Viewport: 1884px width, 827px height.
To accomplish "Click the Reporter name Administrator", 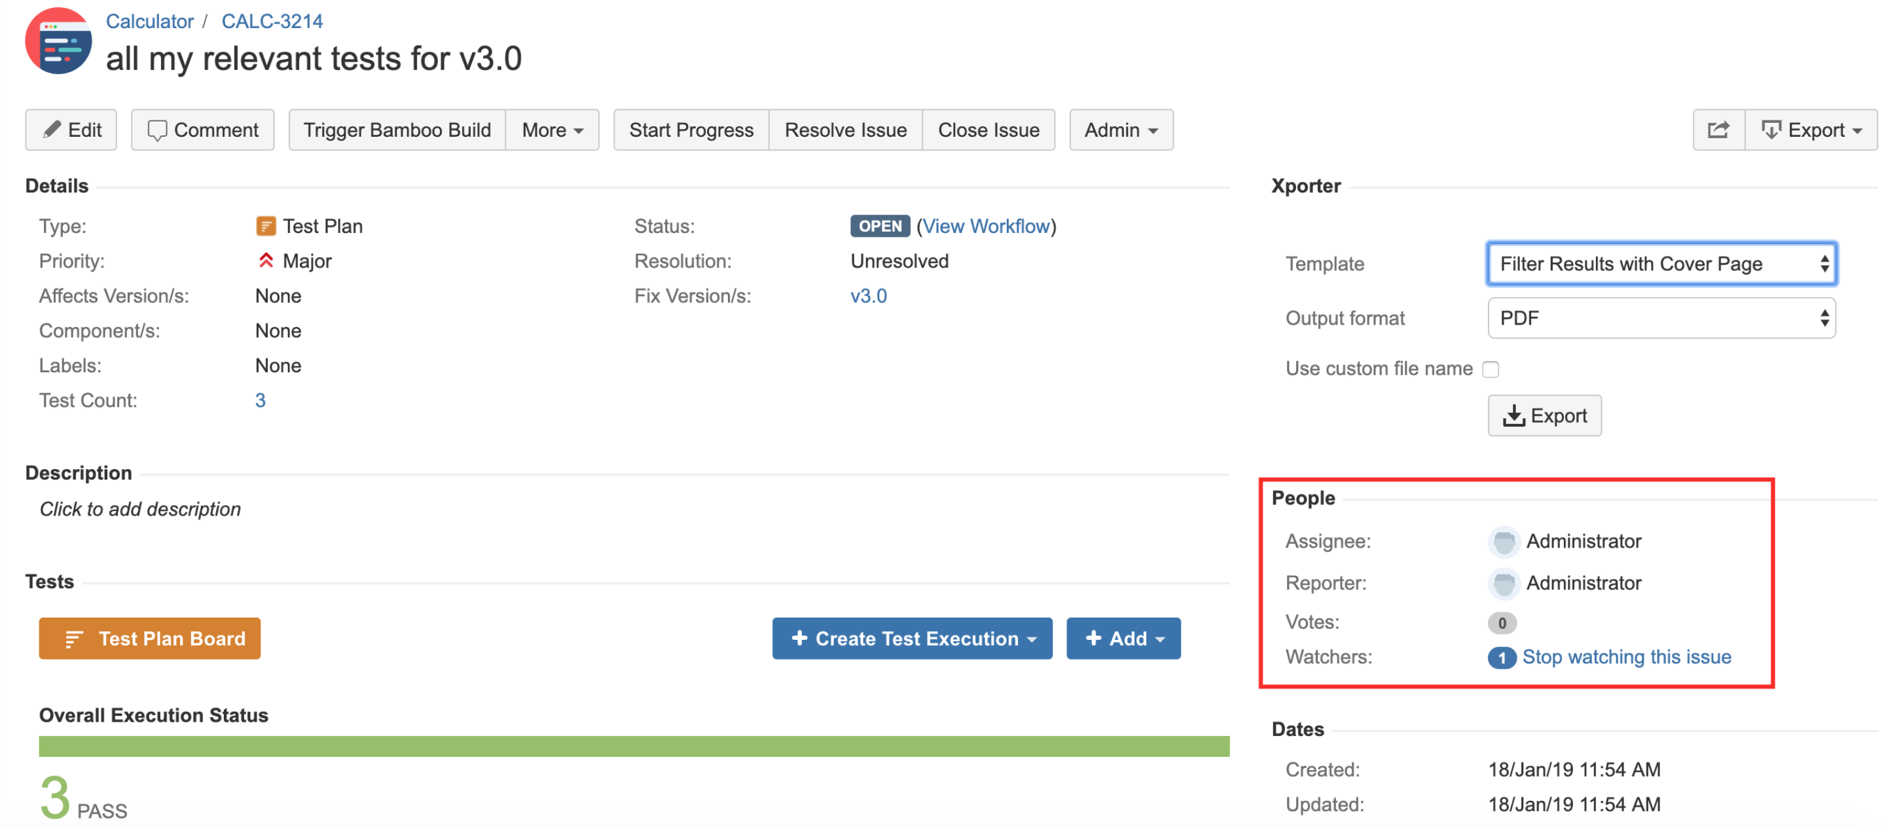I will click(1584, 583).
